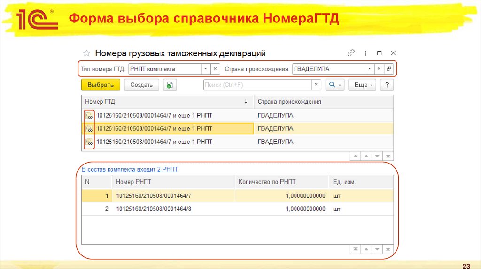This screenshot has height=269, width=481.
Task: Select РНПТ row 10125160/210508/0001464/8
Action: pyautogui.click(x=237, y=209)
